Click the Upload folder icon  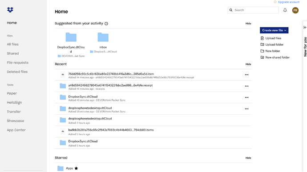pyautogui.click(x=262, y=44)
